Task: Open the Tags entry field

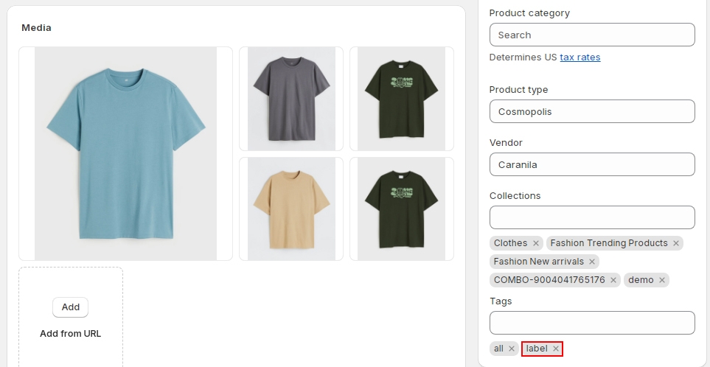Action: click(592, 323)
